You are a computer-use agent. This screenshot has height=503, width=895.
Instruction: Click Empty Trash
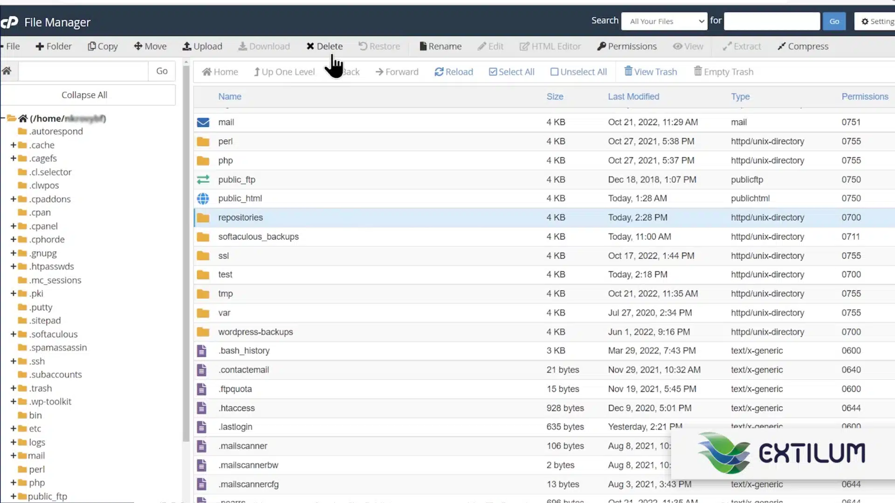723,72
